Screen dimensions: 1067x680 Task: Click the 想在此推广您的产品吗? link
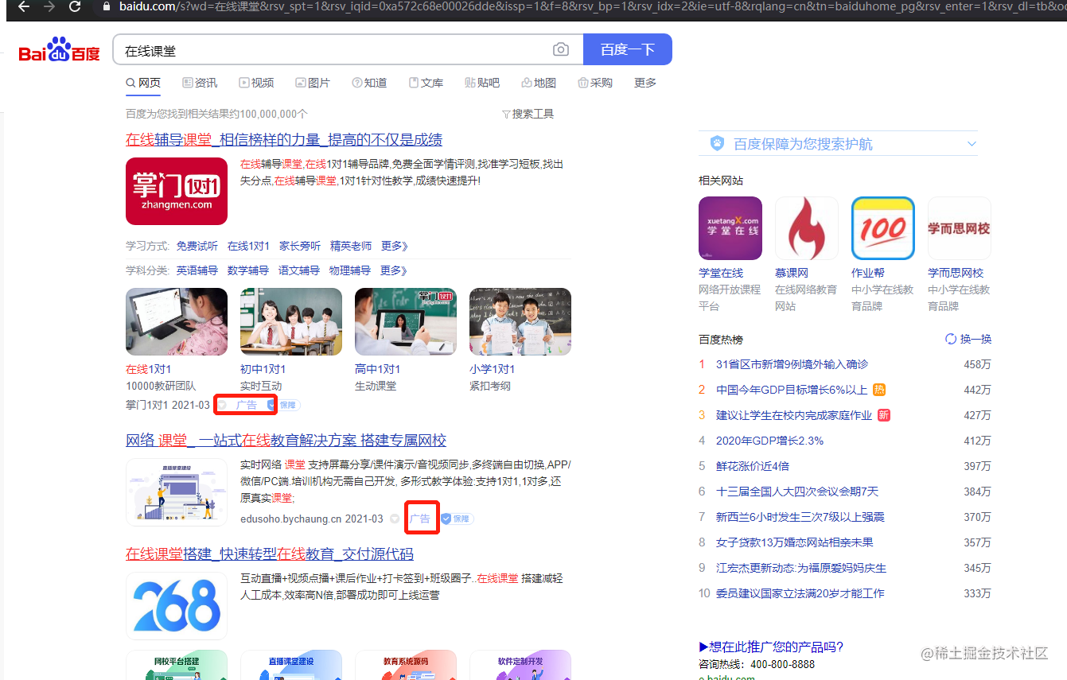click(771, 647)
